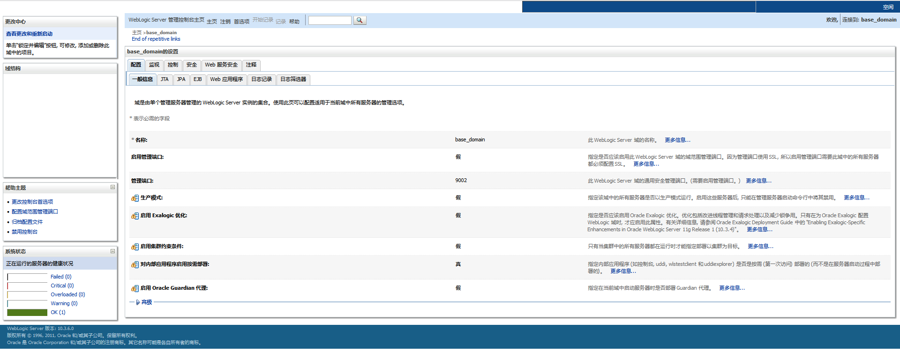
Task: Open the Web 服务安全 tab
Action: 221,65
